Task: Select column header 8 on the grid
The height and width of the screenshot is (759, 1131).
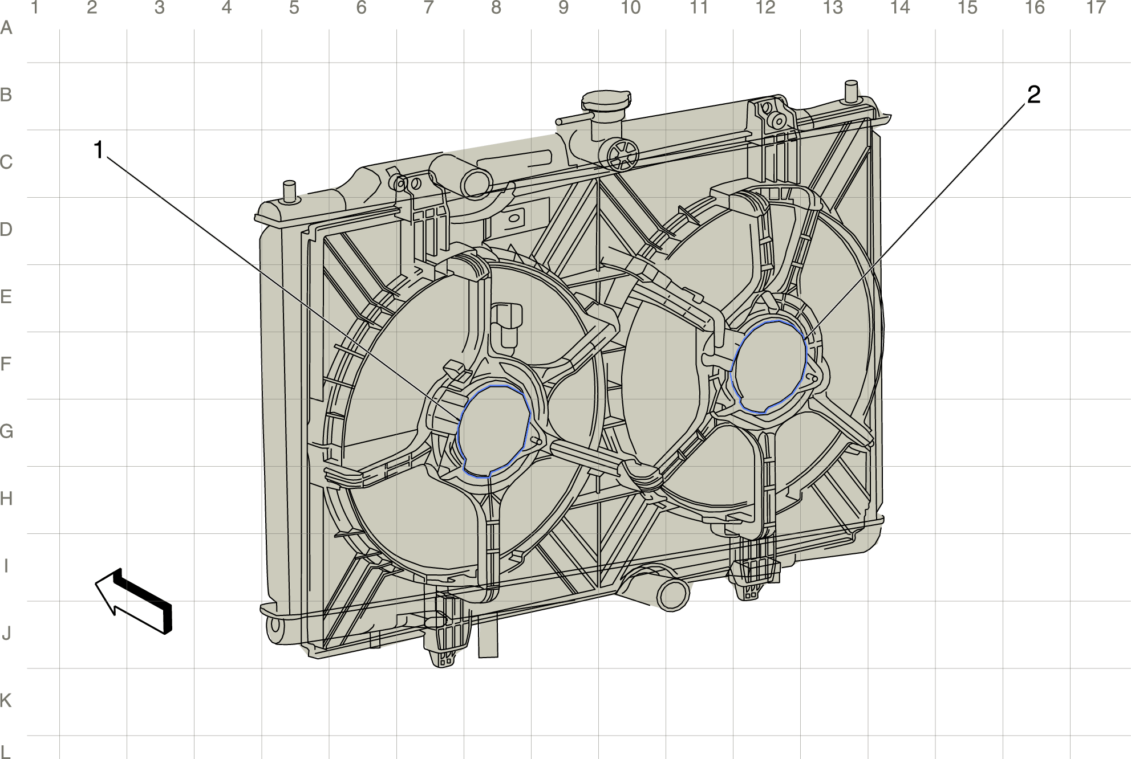Action: coord(496,8)
